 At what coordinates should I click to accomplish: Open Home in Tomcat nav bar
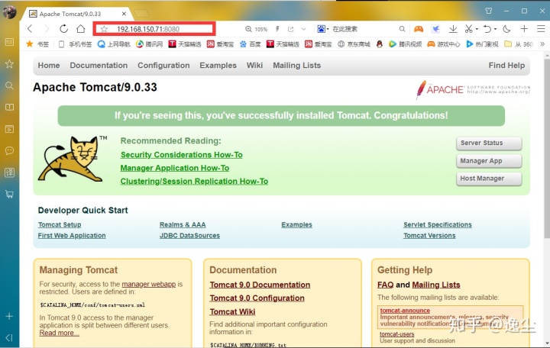tap(49, 65)
